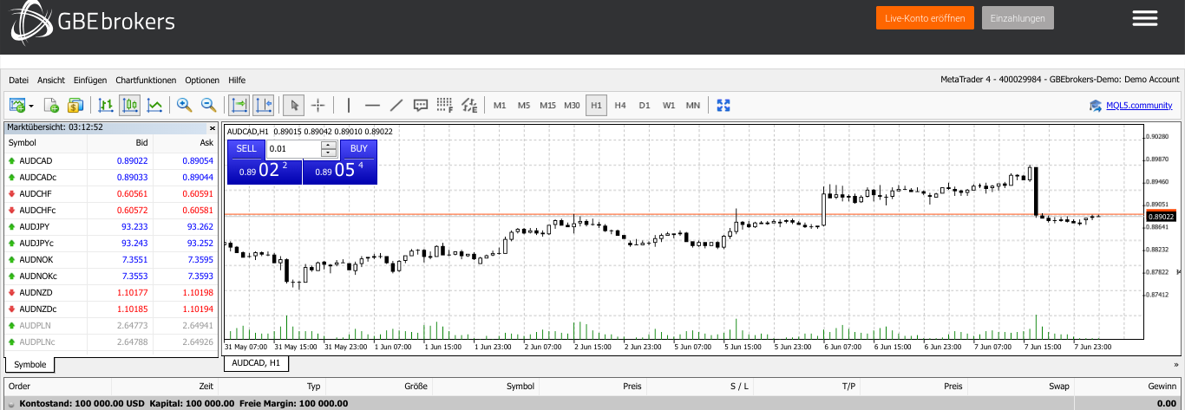
Task: Switch chart to bar chart style
Action: [x=106, y=105]
